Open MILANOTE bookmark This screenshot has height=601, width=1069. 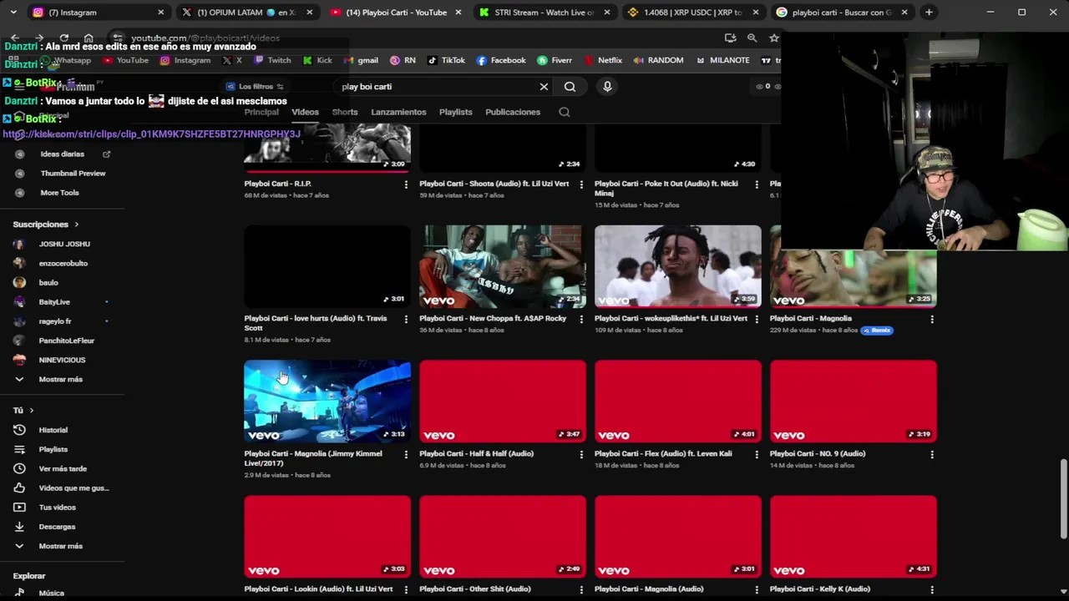[x=722, y=60]
